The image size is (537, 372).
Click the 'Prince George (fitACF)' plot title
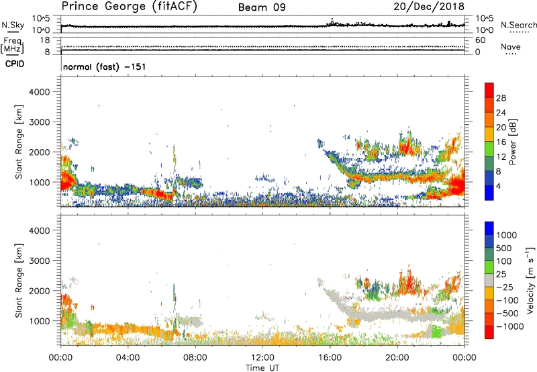(x=129, y=6)
